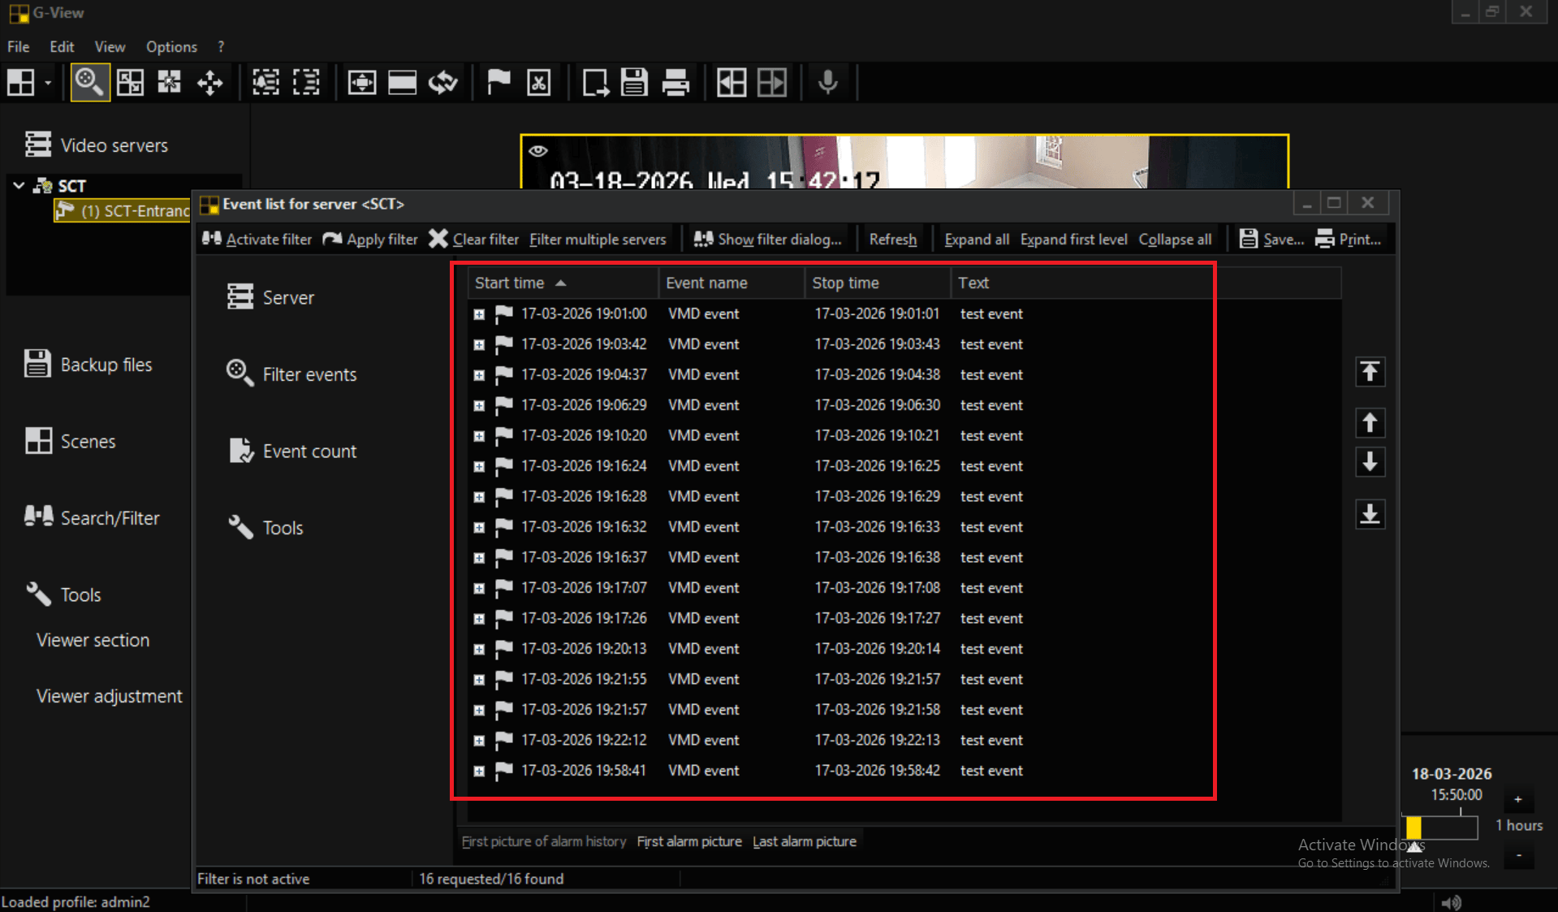Viewport: 1558px width, 912px height.
Task: Click the Refresh button
Action: (892, 240)
